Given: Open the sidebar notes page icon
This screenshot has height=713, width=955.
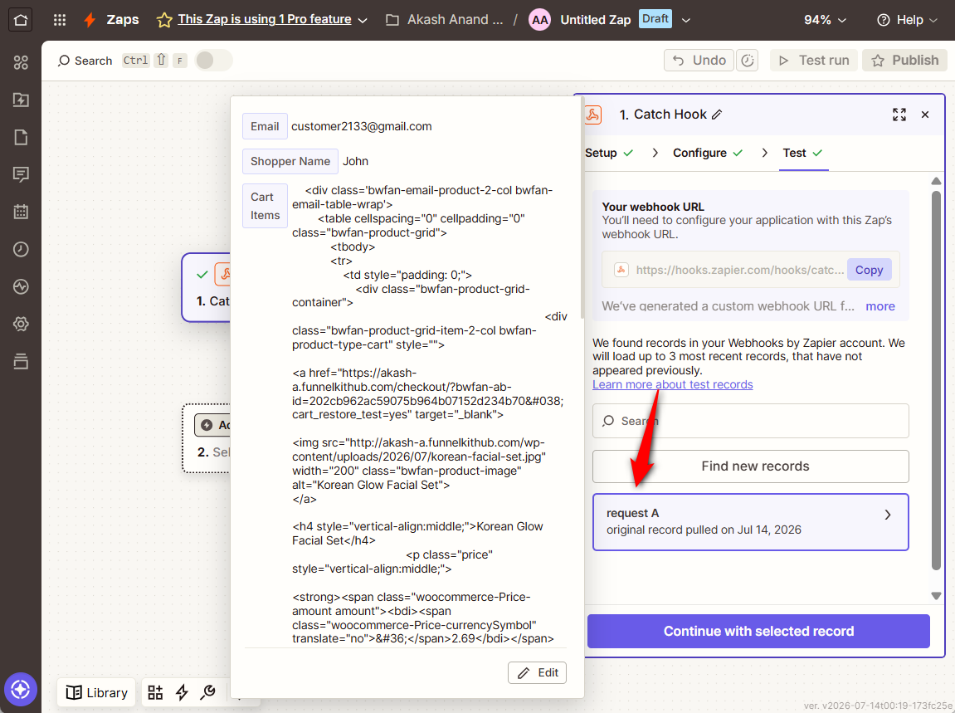Looking at the screenshot, I should tap(21, 137).
